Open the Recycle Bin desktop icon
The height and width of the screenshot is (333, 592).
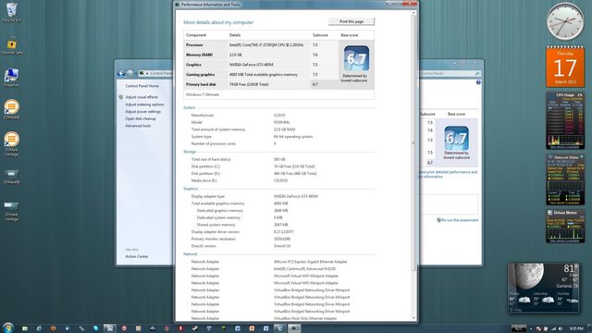pos(12,11)
